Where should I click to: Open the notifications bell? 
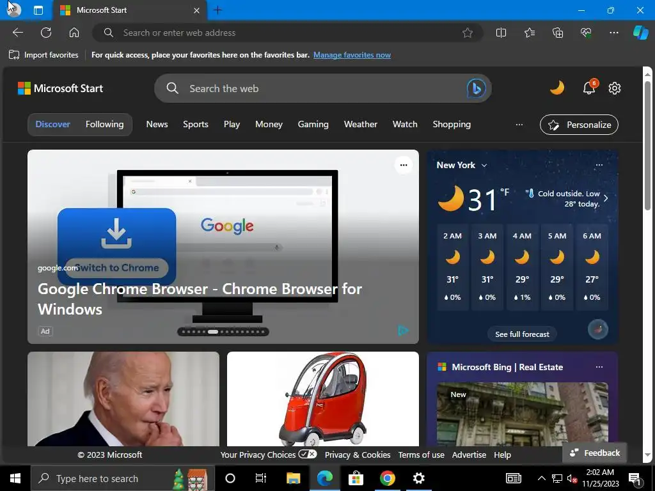pyautogui.click(x=589, y=88)
